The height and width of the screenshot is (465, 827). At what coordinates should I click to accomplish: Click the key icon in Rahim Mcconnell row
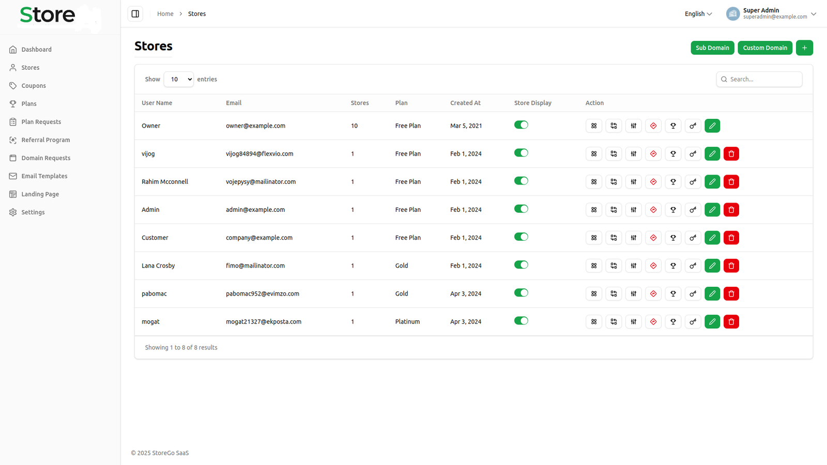(693, 182)
